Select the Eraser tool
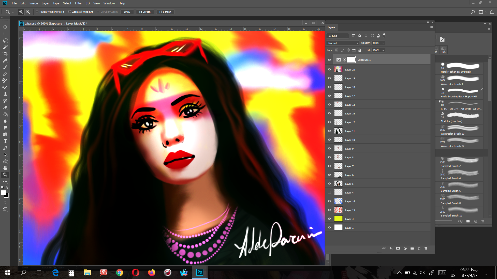The width and height of the screenshot is (497, 279). tap(5, 107)
